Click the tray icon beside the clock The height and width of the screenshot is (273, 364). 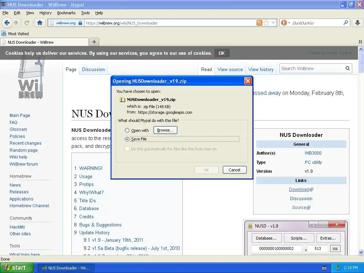(x=338, y=268)
